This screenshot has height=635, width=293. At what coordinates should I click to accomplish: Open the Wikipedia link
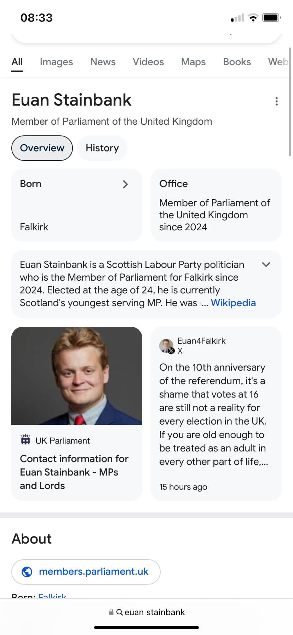point(233,303)
